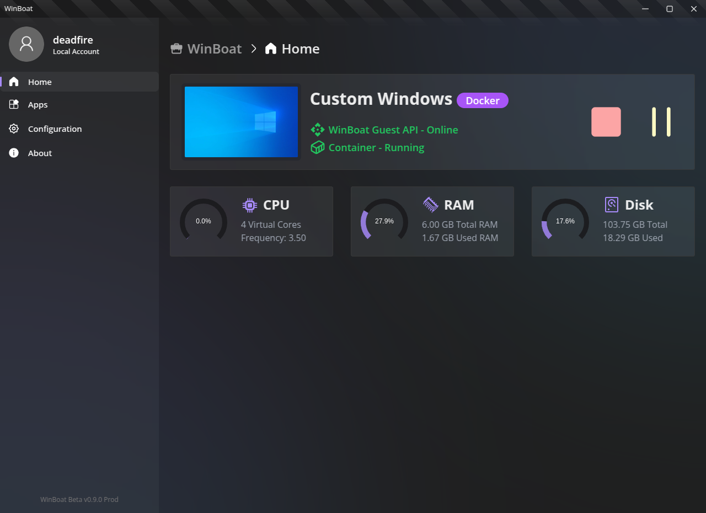
Task: Click the RAM memory stick icon
Action: tap(431, 205)
